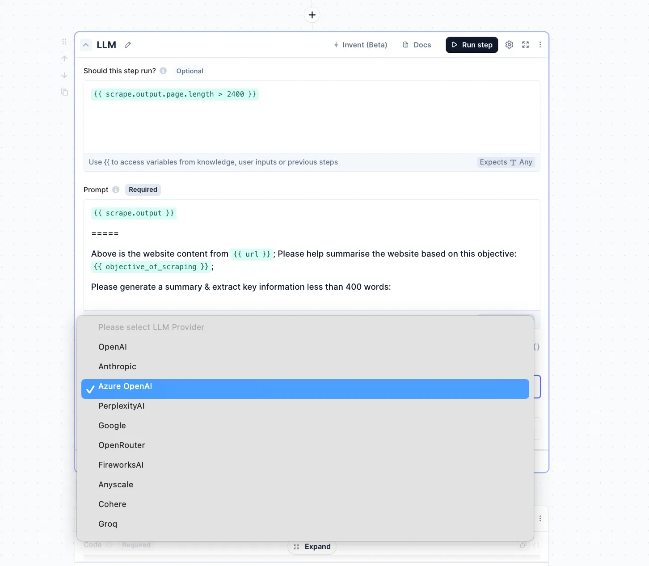The width and height of the screenshot is (649, 566).
Task: Collapse the LLM step with chevron
Action: point(86,45)
